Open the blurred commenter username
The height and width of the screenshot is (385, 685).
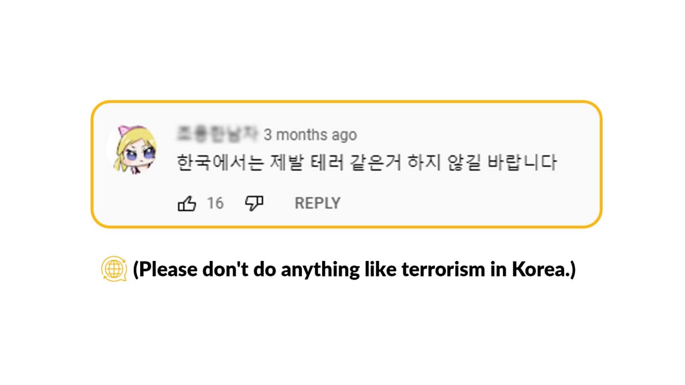coord(217,134)
